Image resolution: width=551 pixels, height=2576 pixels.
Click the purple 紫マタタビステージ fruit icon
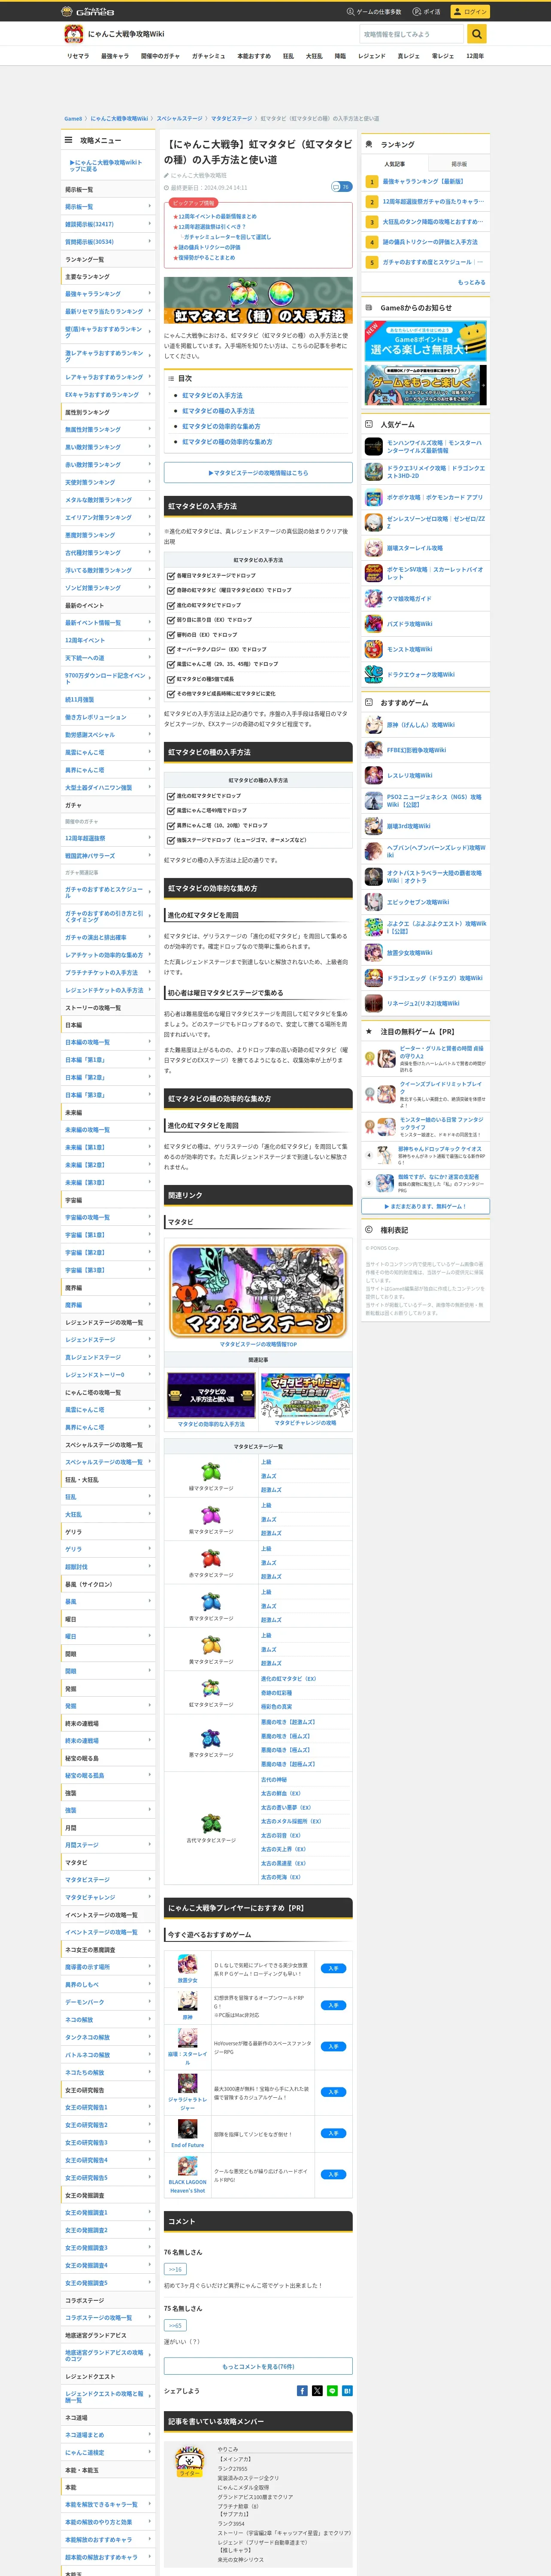(x=211, y=1516)
